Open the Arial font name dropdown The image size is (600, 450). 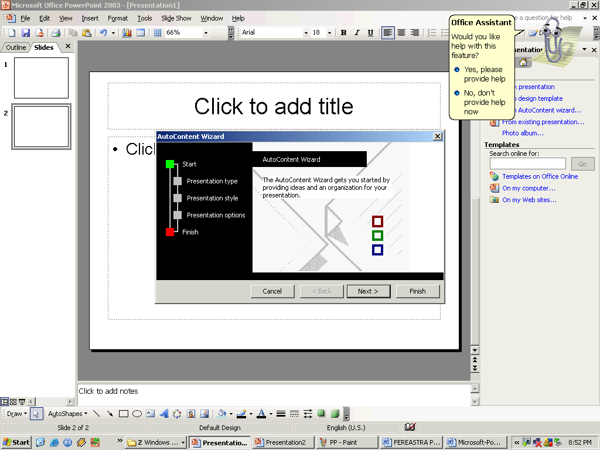(x=306, y=33)
